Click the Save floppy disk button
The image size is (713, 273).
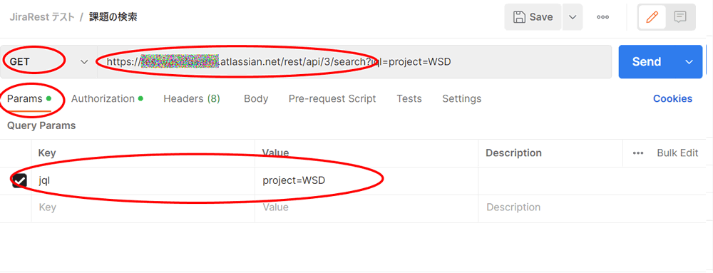coord(533,17)
